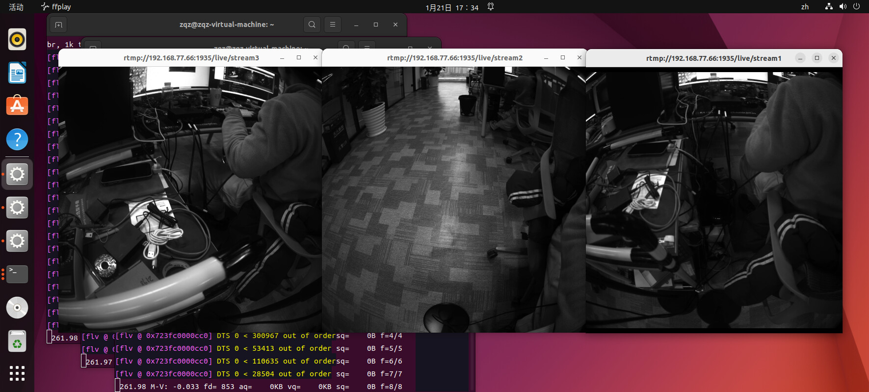869x392 pixels.
Task: Launch LibreOffice Writer from the dock
Action: [x=17, y=73]
